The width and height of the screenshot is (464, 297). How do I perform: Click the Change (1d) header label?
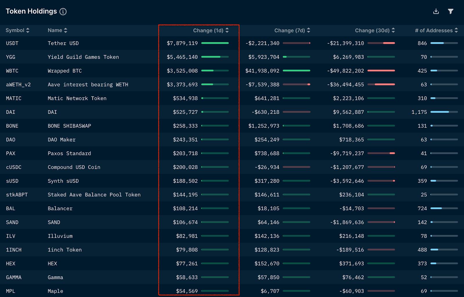coord(208,30)
